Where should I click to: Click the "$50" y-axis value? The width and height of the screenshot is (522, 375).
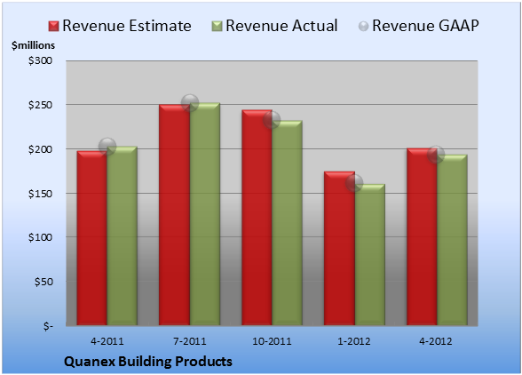(43, 282)
